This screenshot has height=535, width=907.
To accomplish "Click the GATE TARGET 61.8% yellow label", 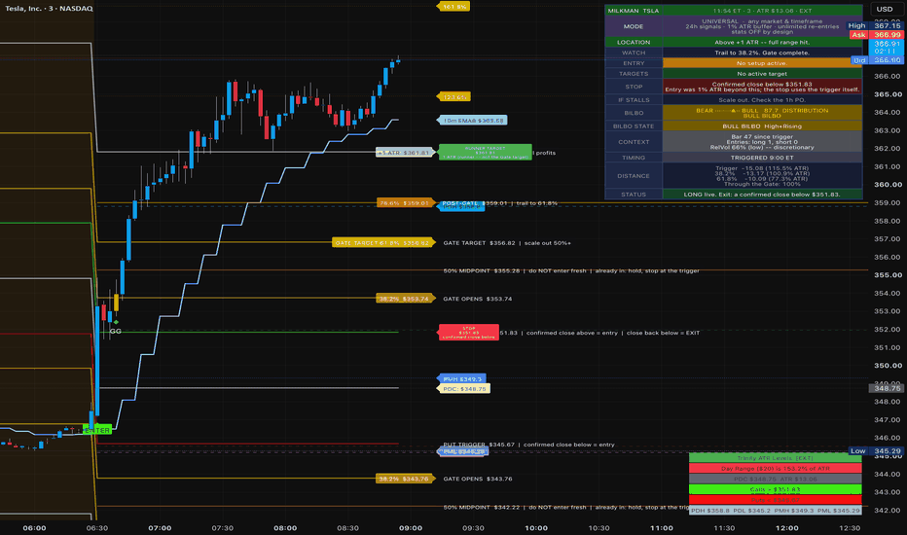I will point(382,243).
